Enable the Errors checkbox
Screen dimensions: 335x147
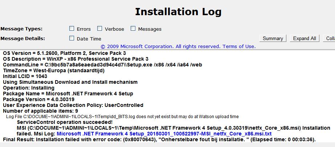(x=72, y=29)
